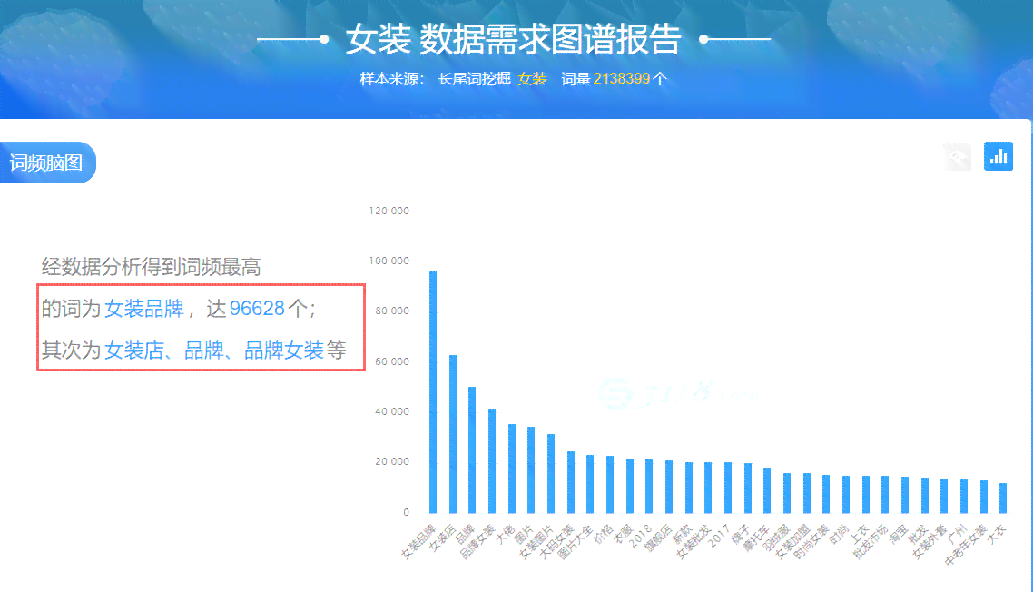Click the 时尚女装 x-axis label
Image resolution: width=1033 pixels, height=592 pixels.
click(x=812, y=540)
